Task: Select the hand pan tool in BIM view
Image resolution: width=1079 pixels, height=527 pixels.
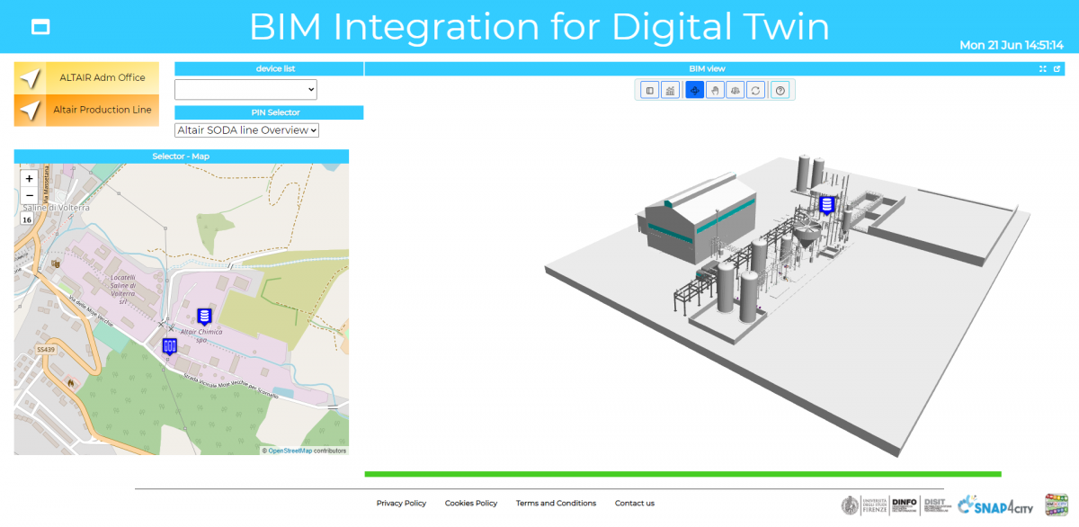Action: (x=715, y=90)
